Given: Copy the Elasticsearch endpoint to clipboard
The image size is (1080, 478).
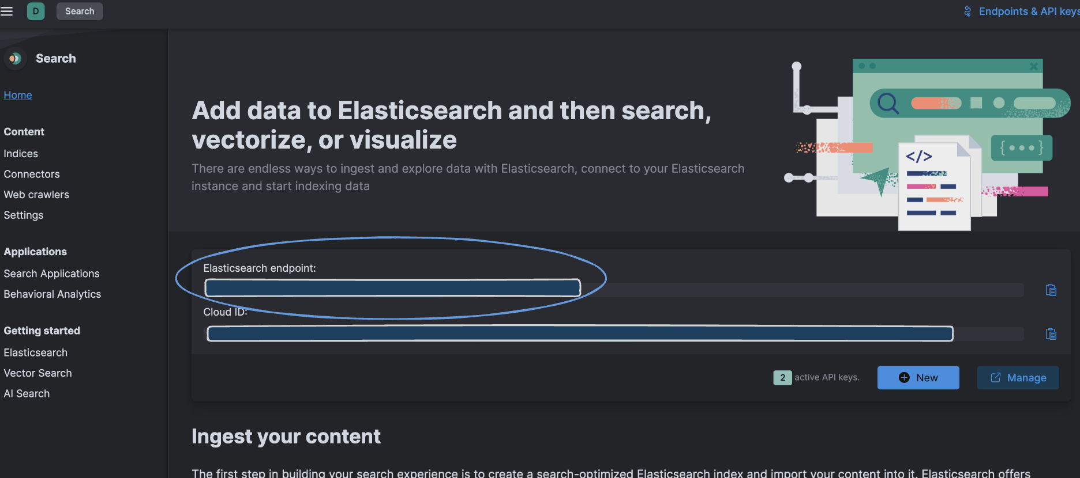Looking at the screenshot, I should (1051, 290).
